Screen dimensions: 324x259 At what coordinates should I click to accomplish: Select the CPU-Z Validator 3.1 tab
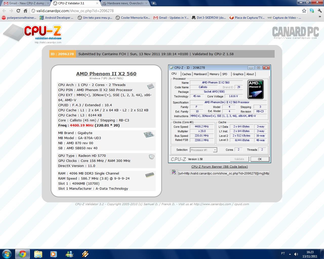pos(73,3)
